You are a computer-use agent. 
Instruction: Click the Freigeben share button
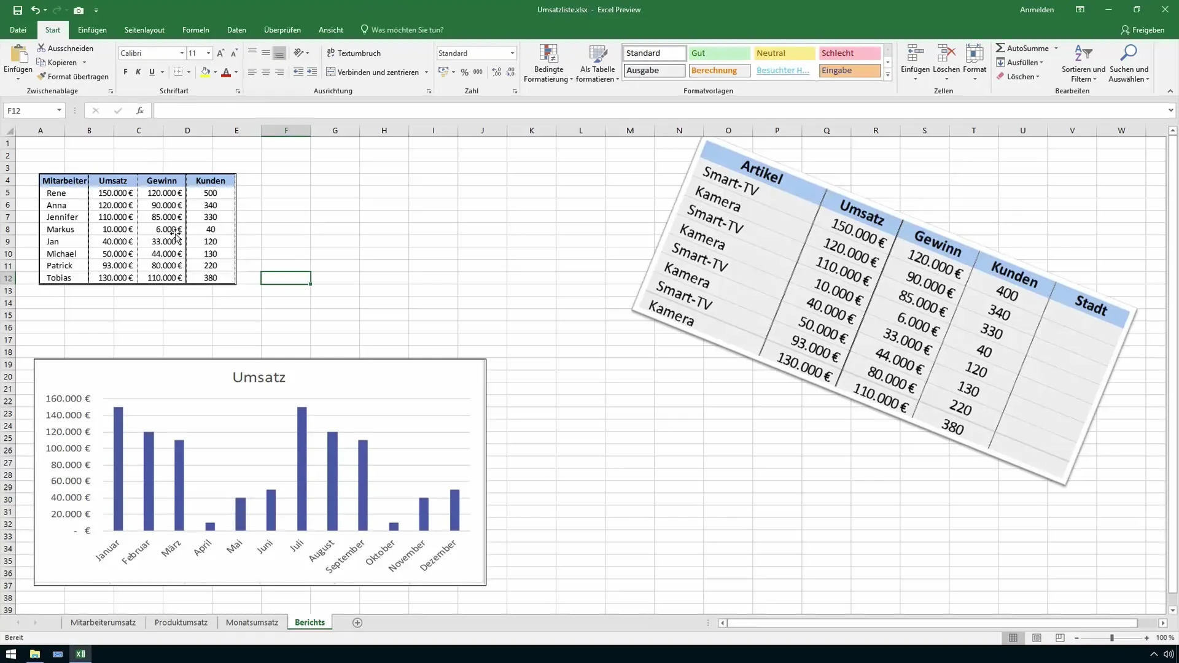click(x=1142, y=29)
